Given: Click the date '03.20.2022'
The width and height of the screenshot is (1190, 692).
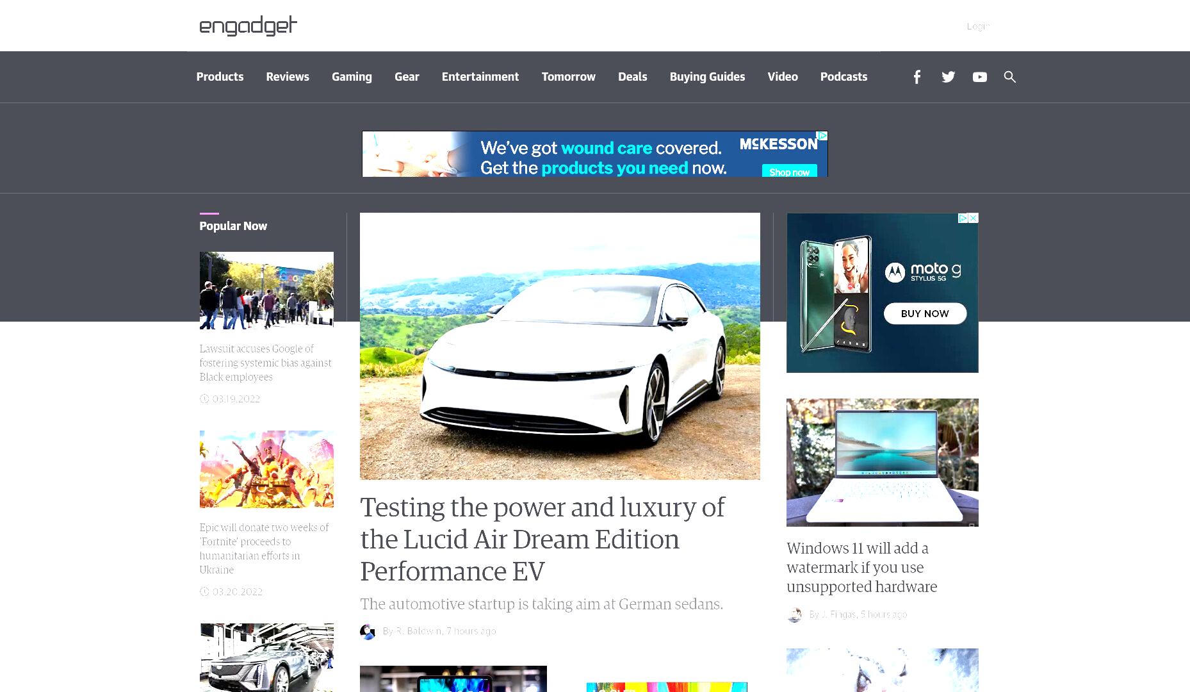Looking at the screenshot, I should coord(237,592).
